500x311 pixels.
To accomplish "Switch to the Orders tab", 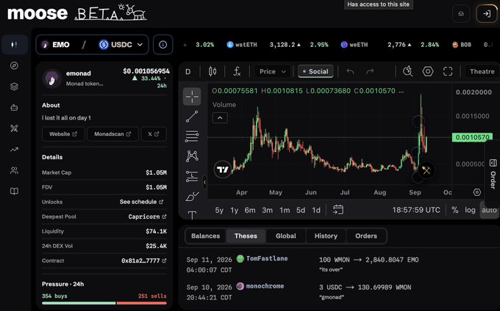I will [x=366, y=236].
